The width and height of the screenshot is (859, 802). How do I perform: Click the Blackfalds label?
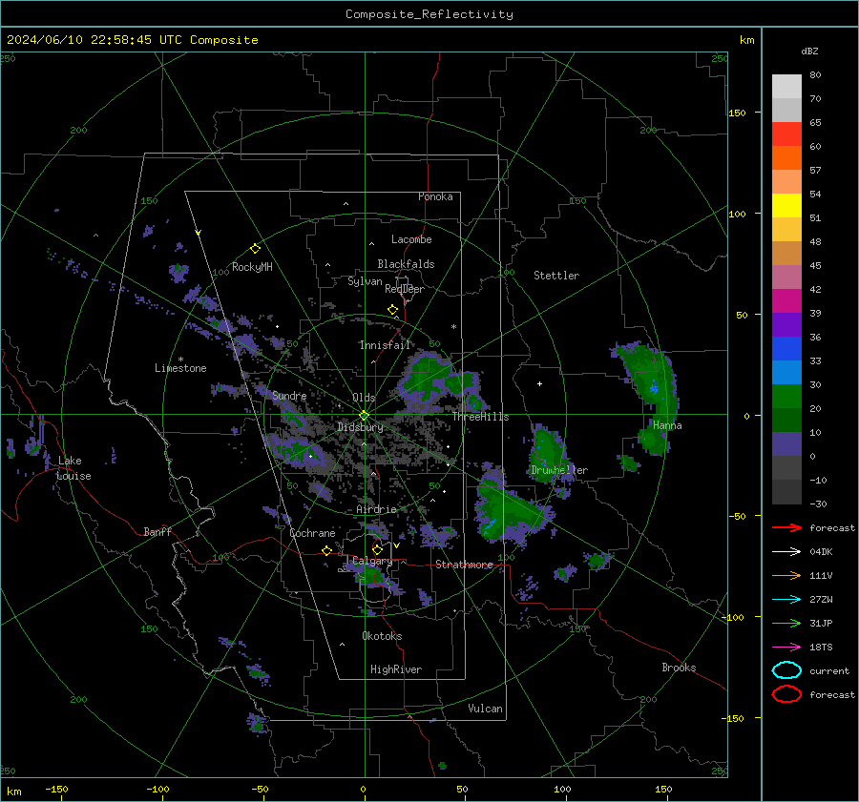click(406, 264)
